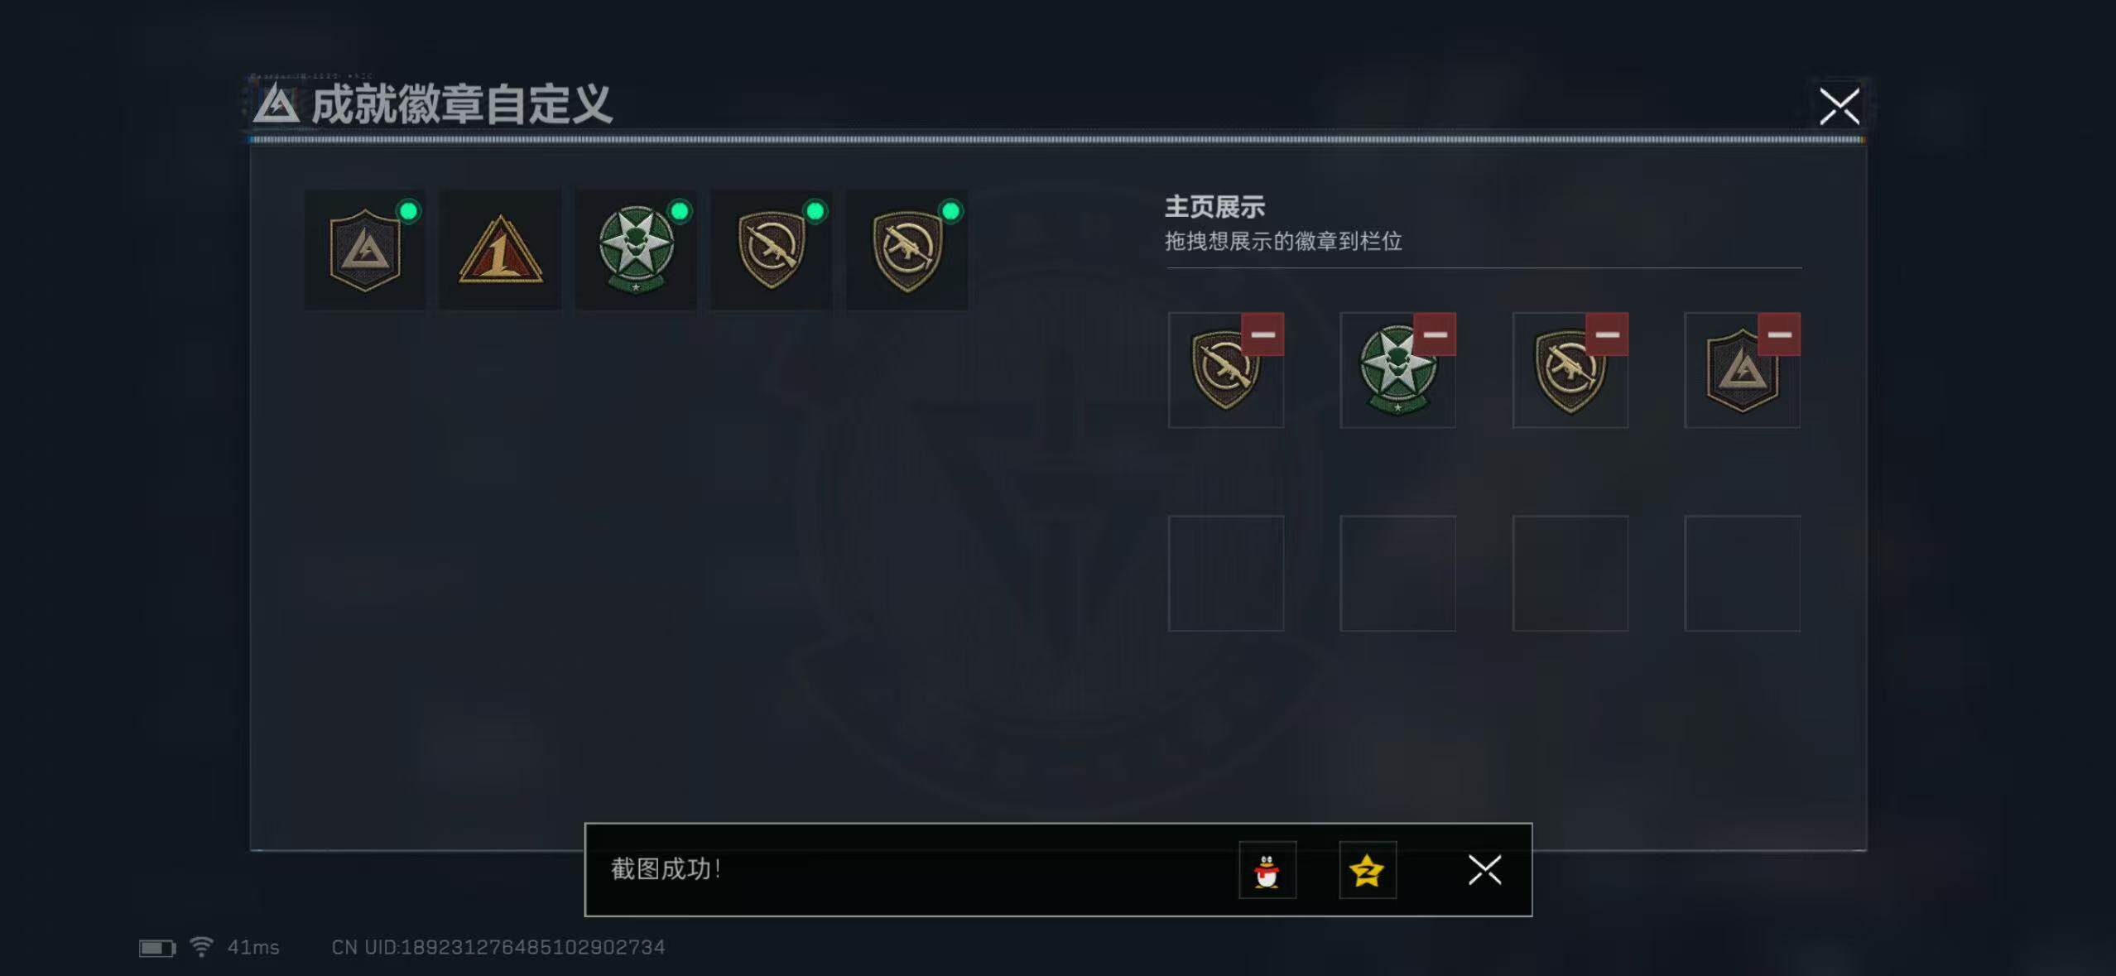This screenshot has width=2116, height=976.
Task: Select the red number 1 triangle badge
Action: pos(500,250)
